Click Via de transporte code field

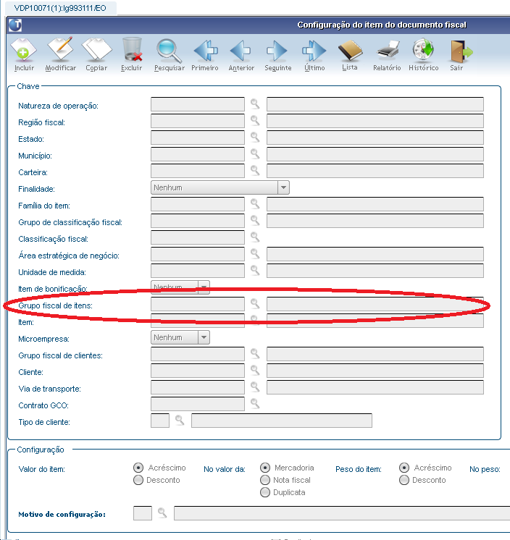198,387
